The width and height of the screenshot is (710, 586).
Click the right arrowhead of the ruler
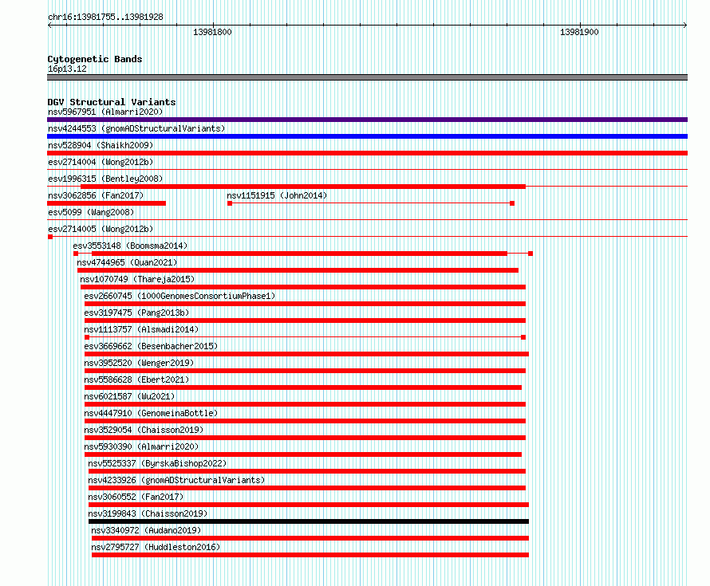coord(685,26)
